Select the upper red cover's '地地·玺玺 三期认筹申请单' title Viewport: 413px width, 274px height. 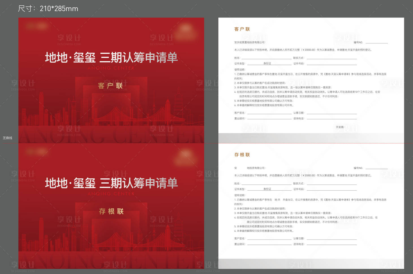[111, 58]
